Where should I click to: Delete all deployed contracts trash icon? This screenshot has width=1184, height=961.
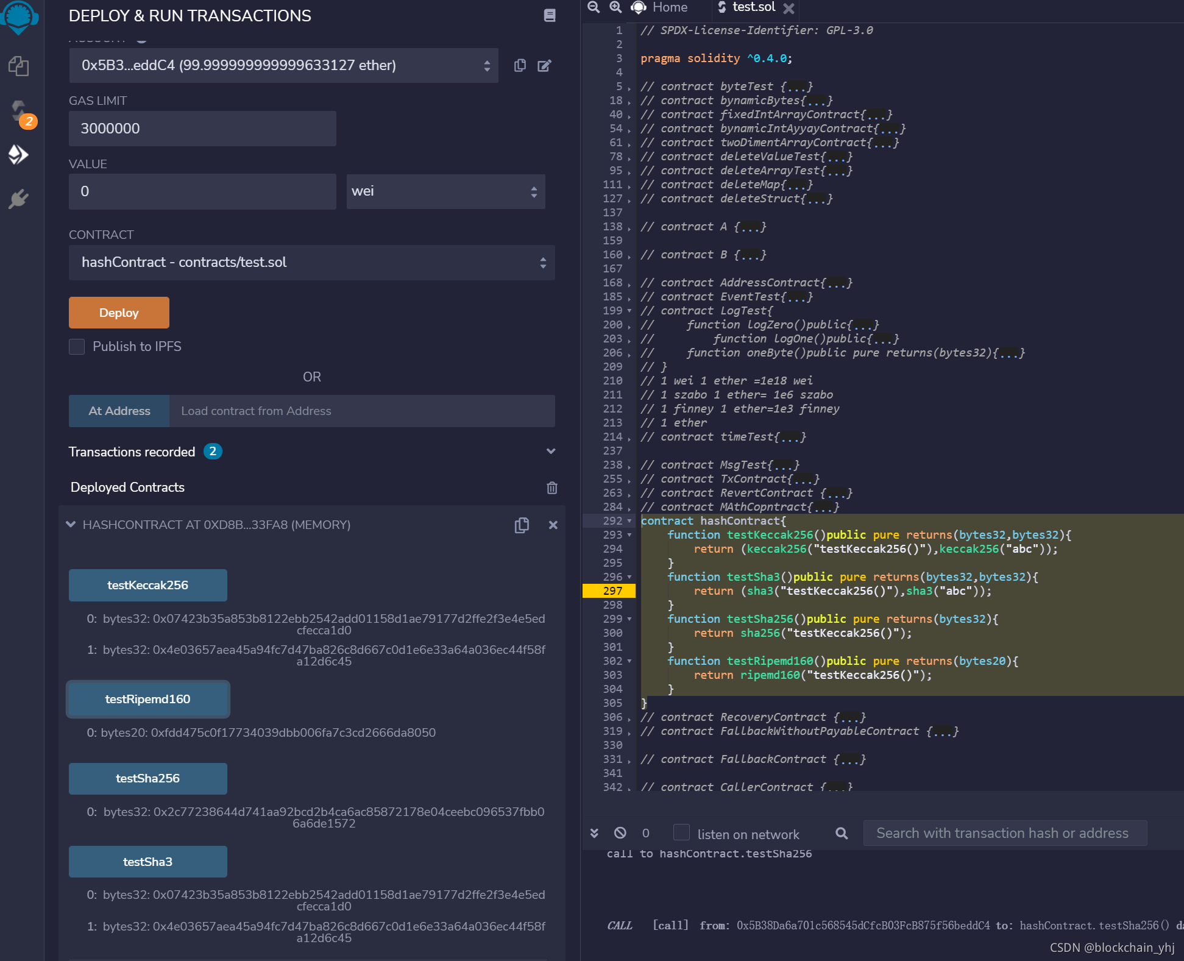click(551, 488)
